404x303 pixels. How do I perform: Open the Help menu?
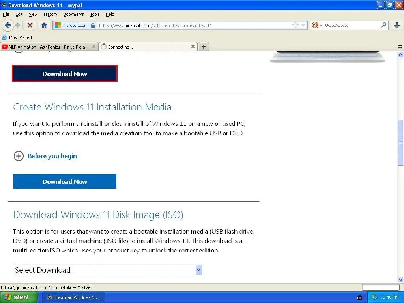click(110, 14)
